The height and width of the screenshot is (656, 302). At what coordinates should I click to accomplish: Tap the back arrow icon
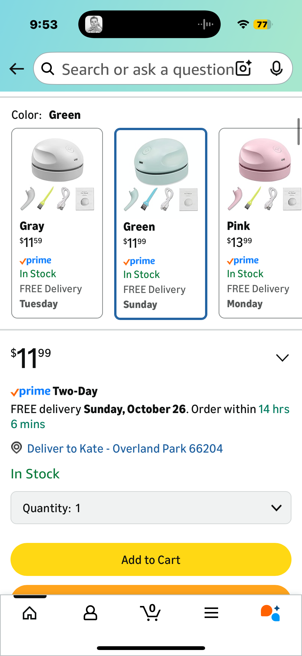pos(17,69)
